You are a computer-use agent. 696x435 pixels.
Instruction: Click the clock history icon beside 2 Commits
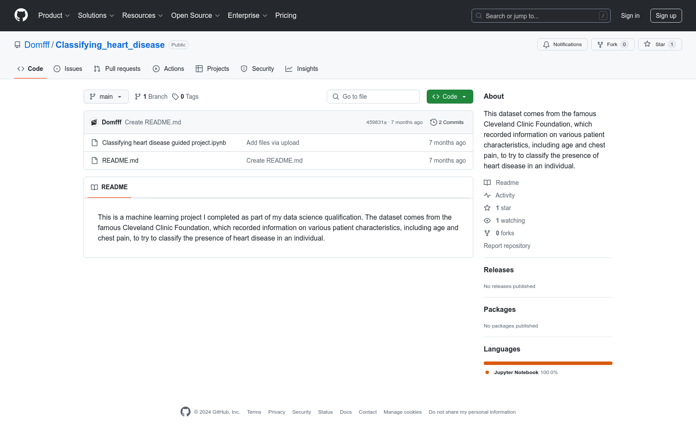(x=433, y=122)
